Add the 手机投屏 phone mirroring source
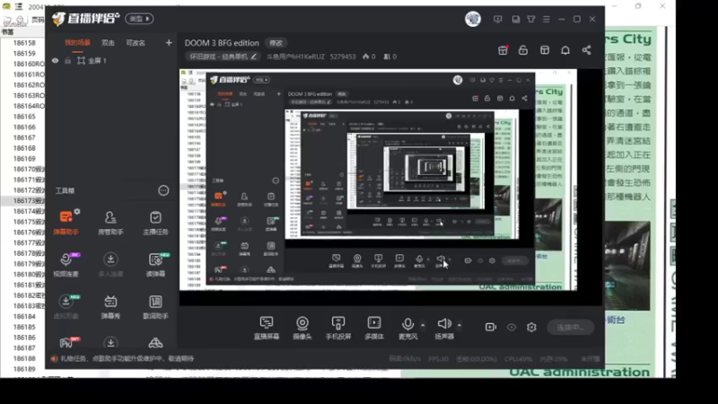The width and height of the screenshot is (718, 404). (338, 328)
